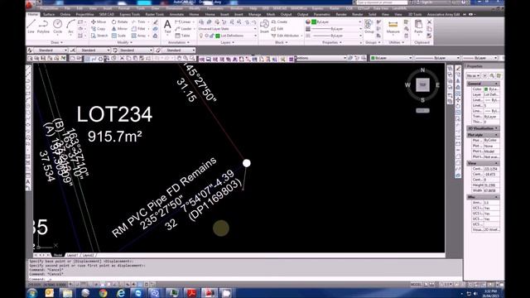
Task: Switch to the Layout1 tab
Action: pyautogui.click(x=72, y=255)
